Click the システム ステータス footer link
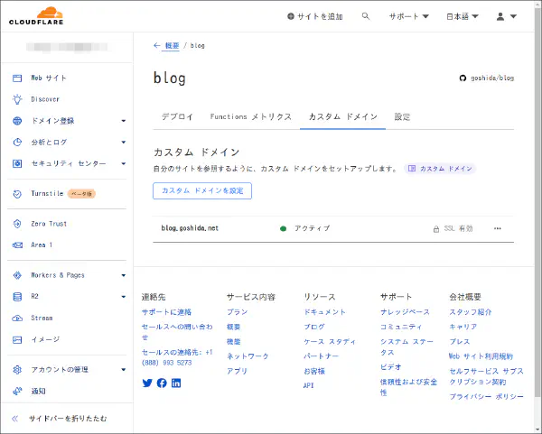The image size is (542, 434). click(x=406, y=347)
